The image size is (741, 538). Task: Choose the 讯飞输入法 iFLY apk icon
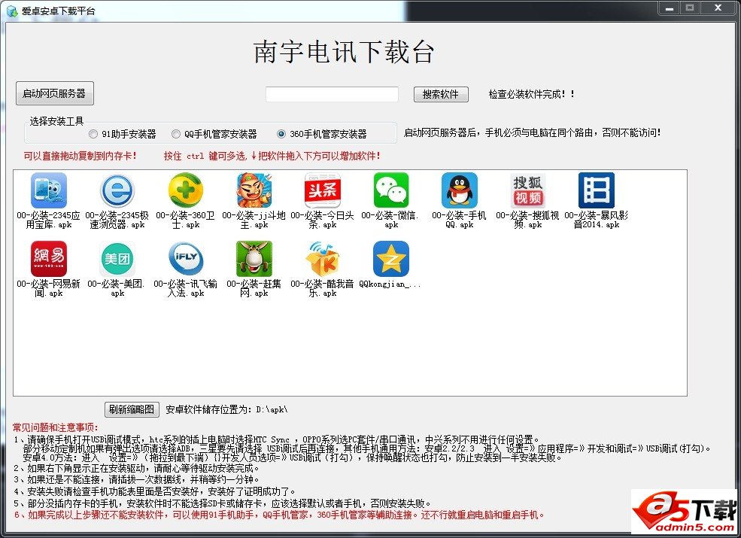pyautogui.click(x=185, y=259)
